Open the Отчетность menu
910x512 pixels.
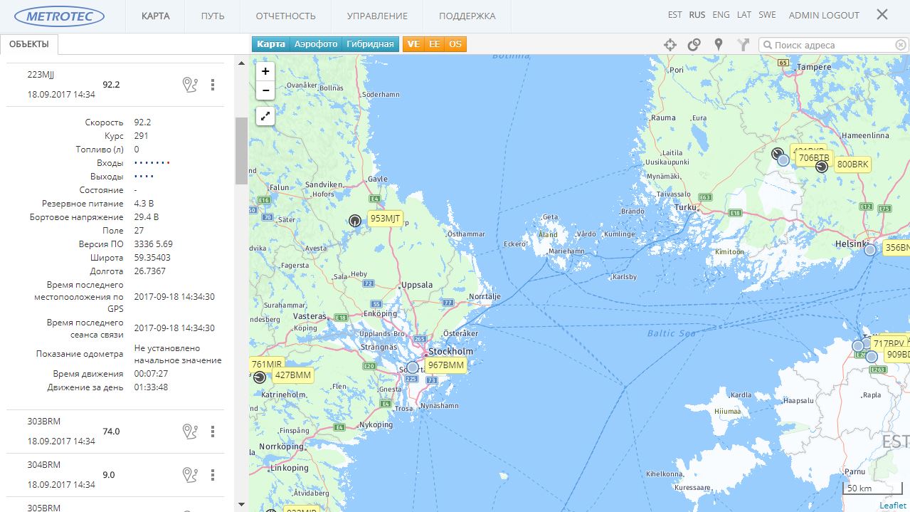tap(285, 16)
